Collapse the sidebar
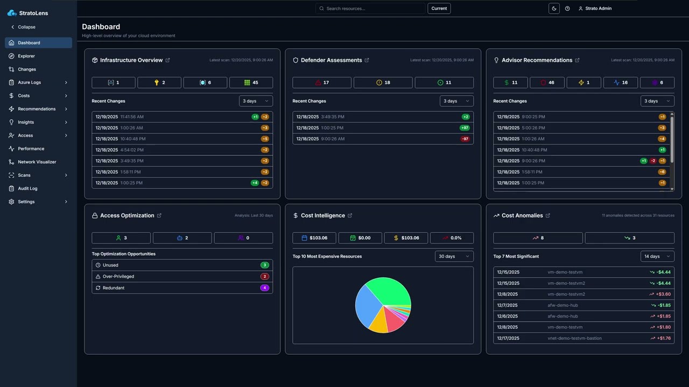 coord(23,27)
